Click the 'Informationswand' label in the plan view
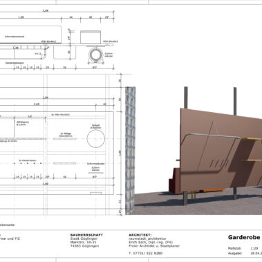The width and height of the screenshot is (262, 262). [x=15, y=37]
